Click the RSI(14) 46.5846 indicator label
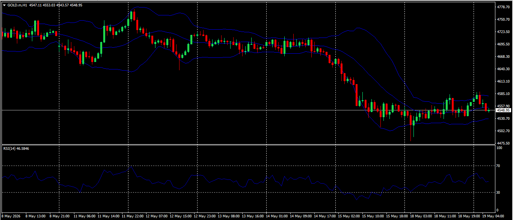This screenshot has height=220, width=513. (16, 149)
